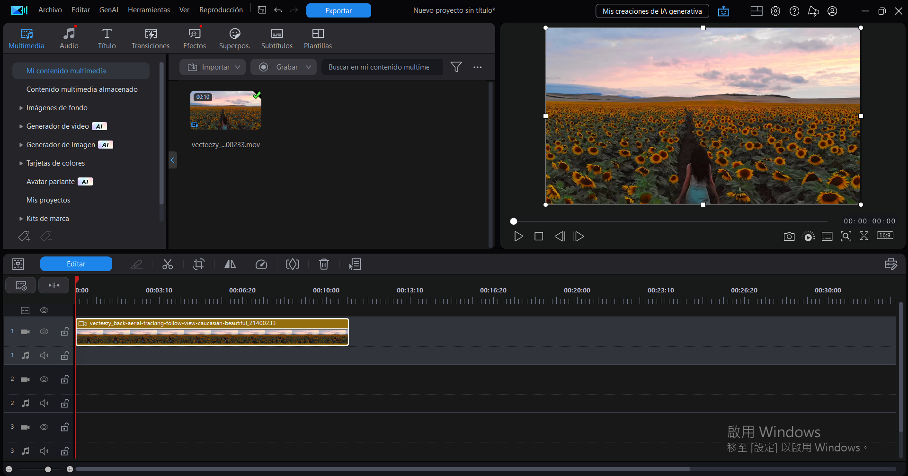The height and width of the screenshot is (476, 908).
Task: Click the Exportar button
Action: pyautogui.click(x=338, y=10)
